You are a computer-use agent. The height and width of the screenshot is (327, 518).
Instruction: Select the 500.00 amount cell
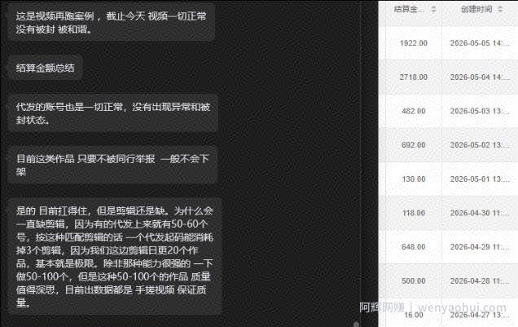414,281
